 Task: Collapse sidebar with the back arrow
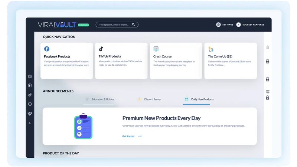click(x=30, y=123)
